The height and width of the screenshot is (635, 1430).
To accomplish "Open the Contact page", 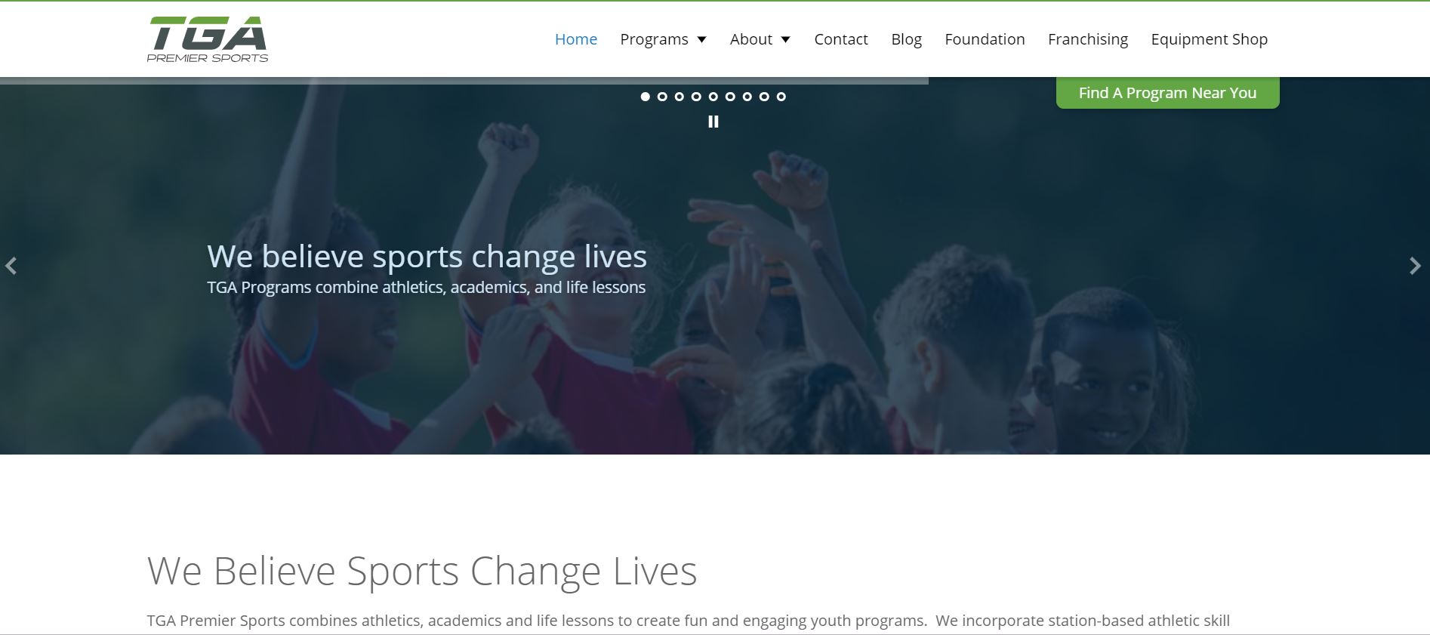I will pyautogui.click(x=841, y=39).
